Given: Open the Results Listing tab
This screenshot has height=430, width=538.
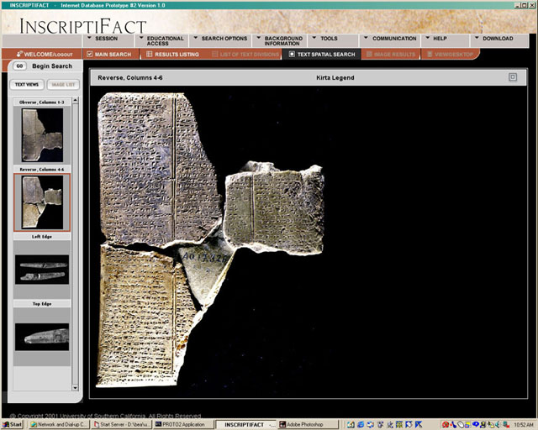Looking at the screenshot, I should [x=173, y=55].
